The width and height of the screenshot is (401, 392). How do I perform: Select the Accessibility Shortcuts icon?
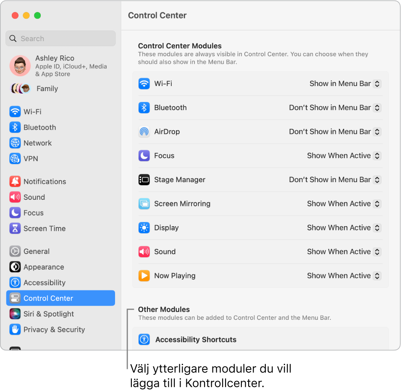pyautogui.click(x=144, y=340)
